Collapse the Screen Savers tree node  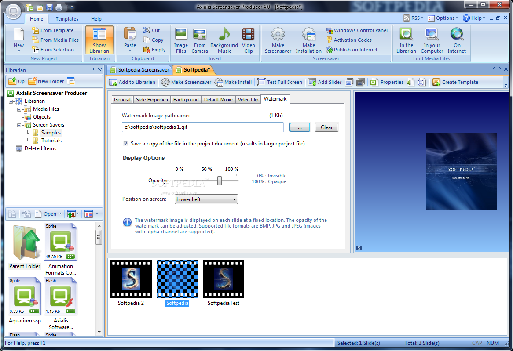point(19,125)
